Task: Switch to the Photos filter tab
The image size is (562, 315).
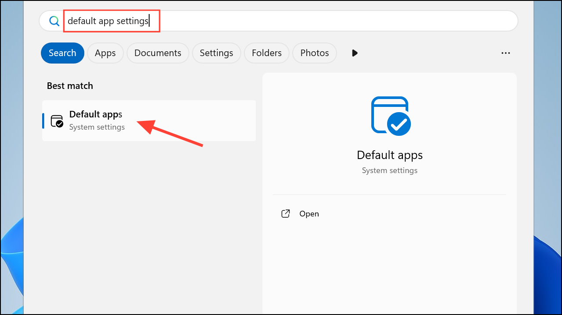Action: click(315, 53)
